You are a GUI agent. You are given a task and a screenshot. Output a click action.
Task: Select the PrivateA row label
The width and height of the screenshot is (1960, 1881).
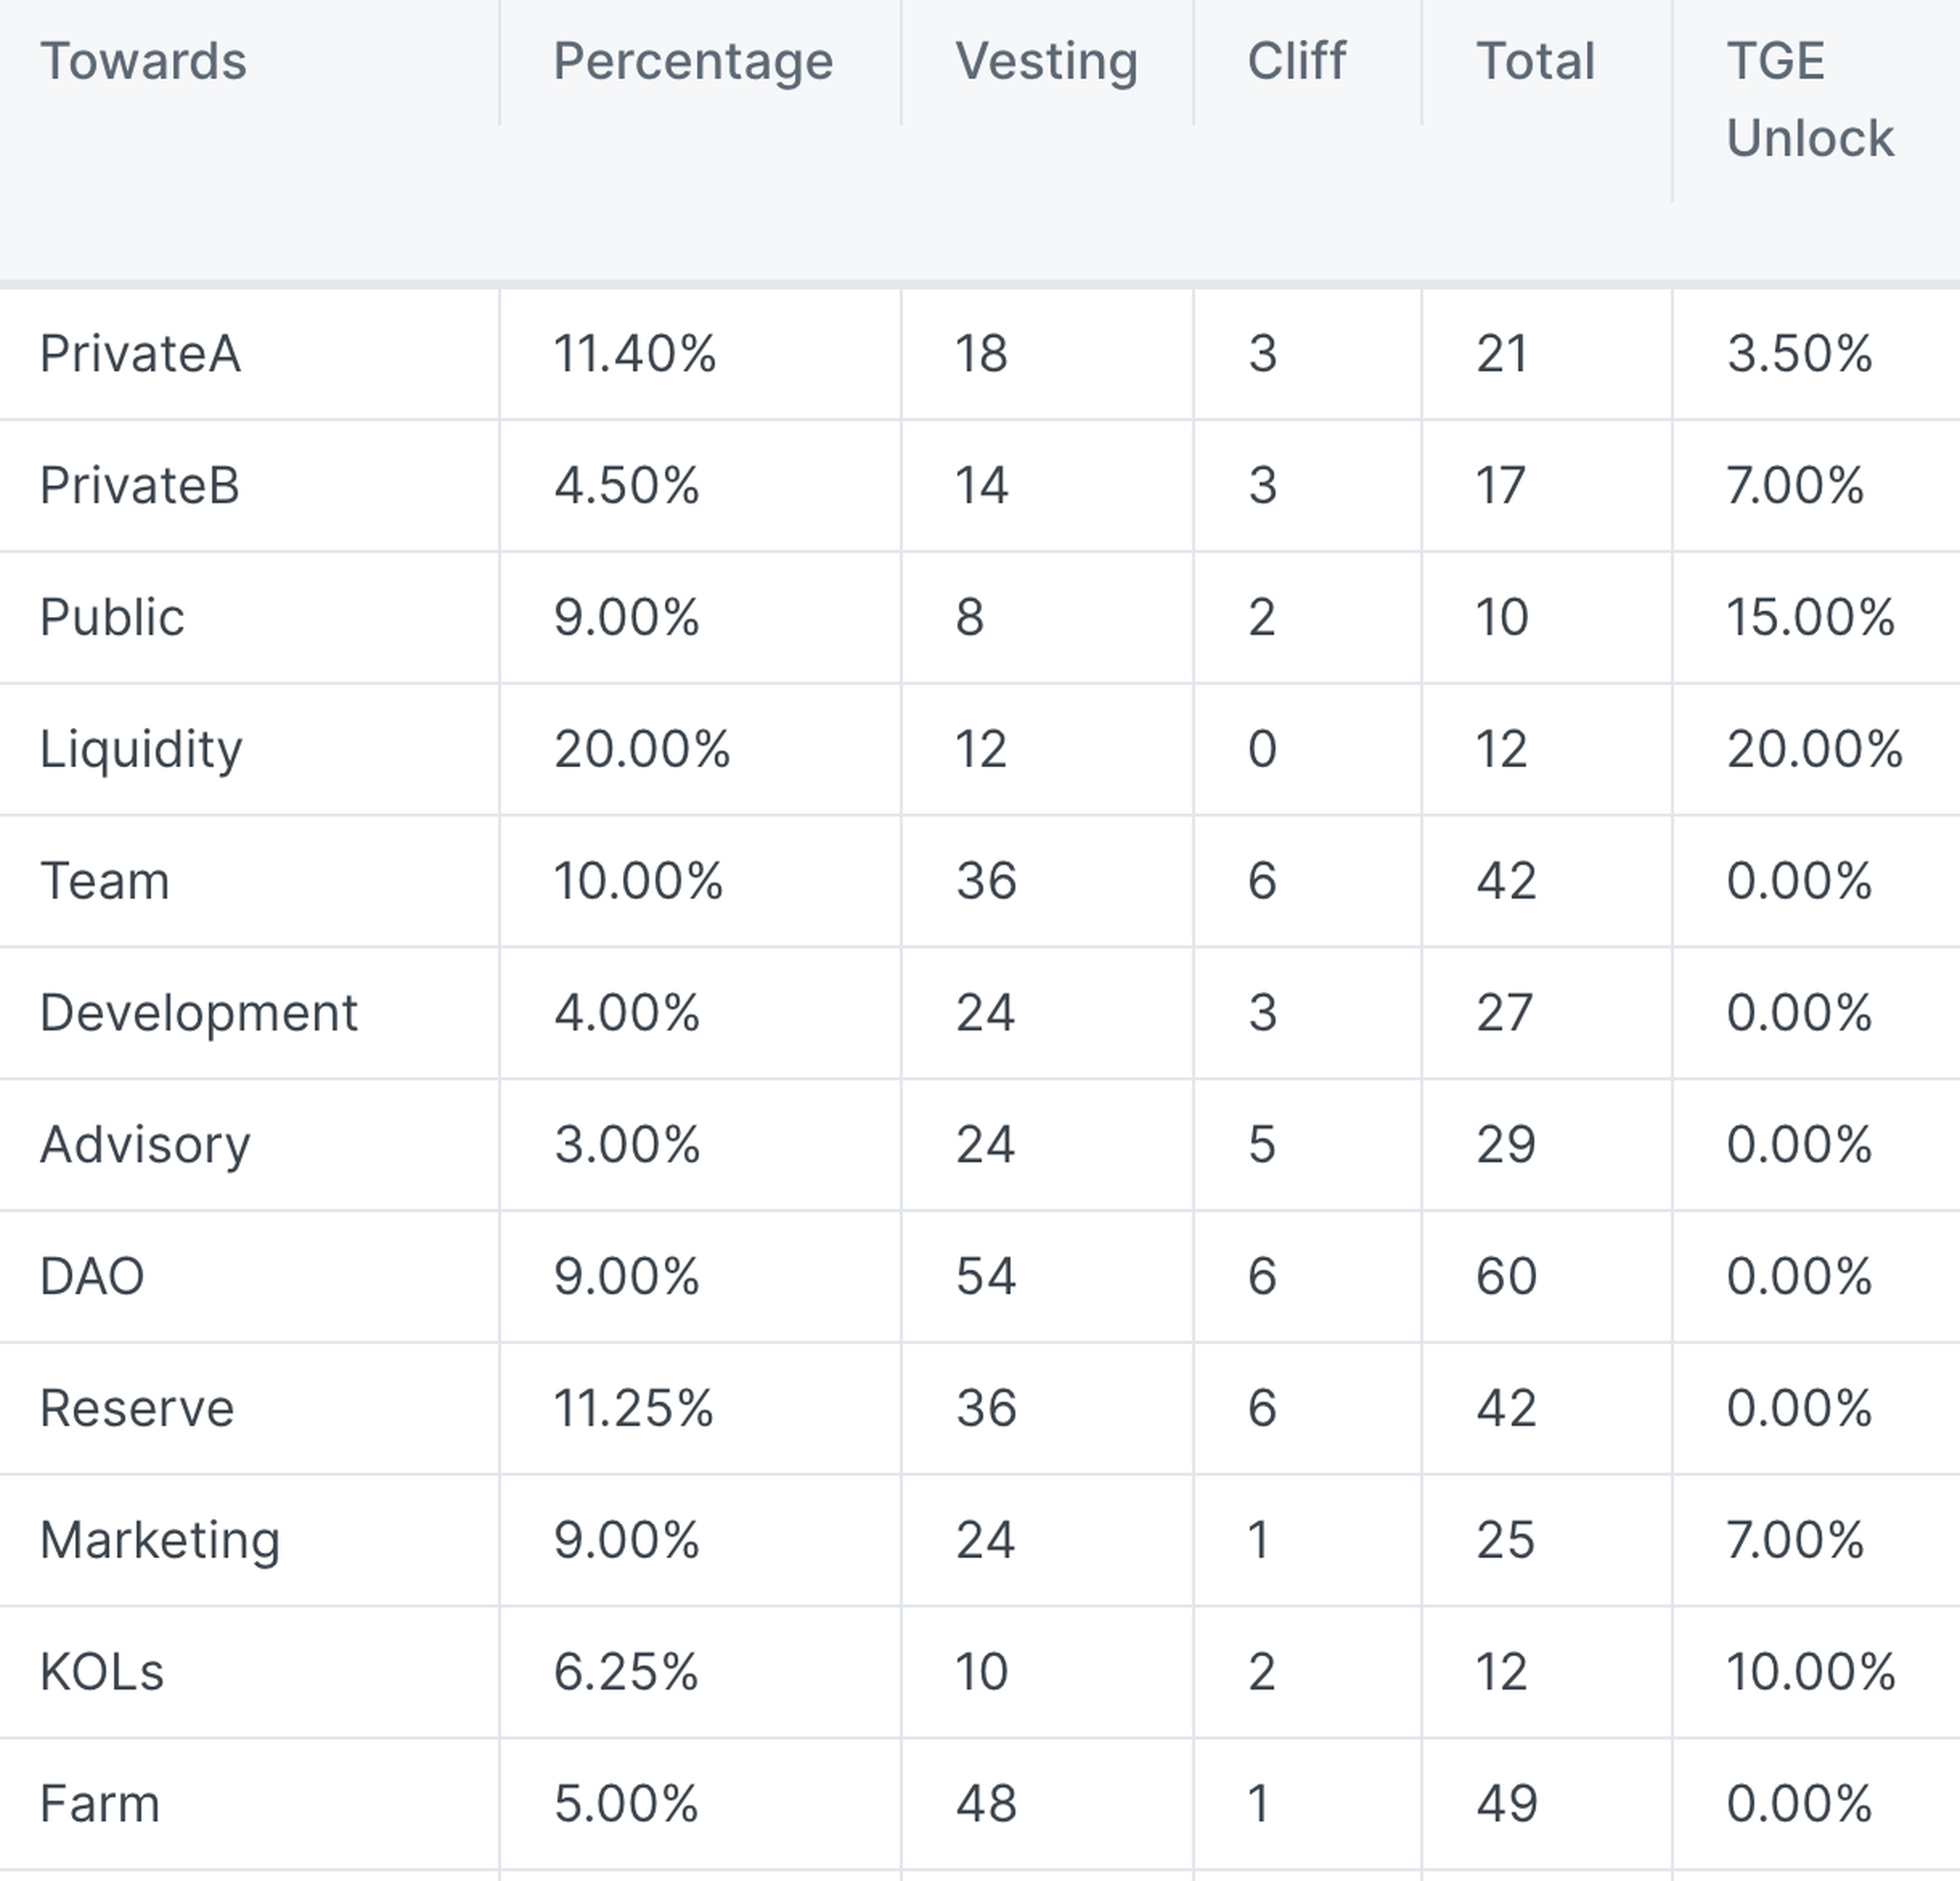click(140, 353)
